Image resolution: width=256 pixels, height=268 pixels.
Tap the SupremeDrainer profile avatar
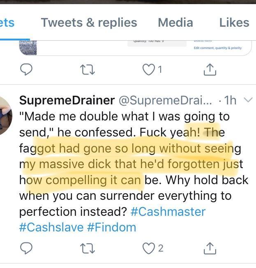tap(6, 116)
